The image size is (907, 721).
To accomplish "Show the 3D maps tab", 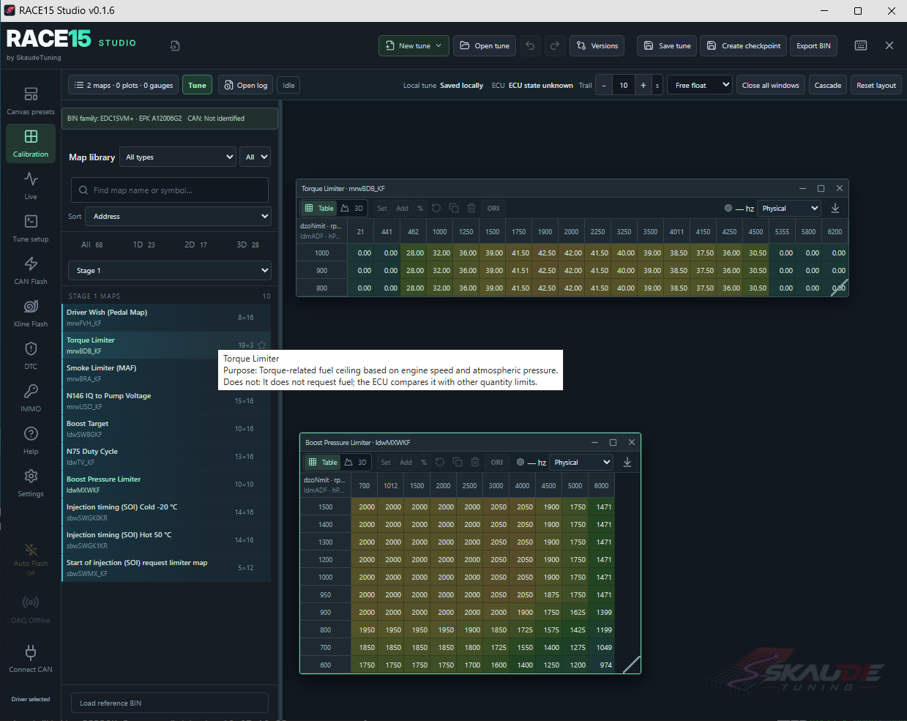I will coord(247,244).
